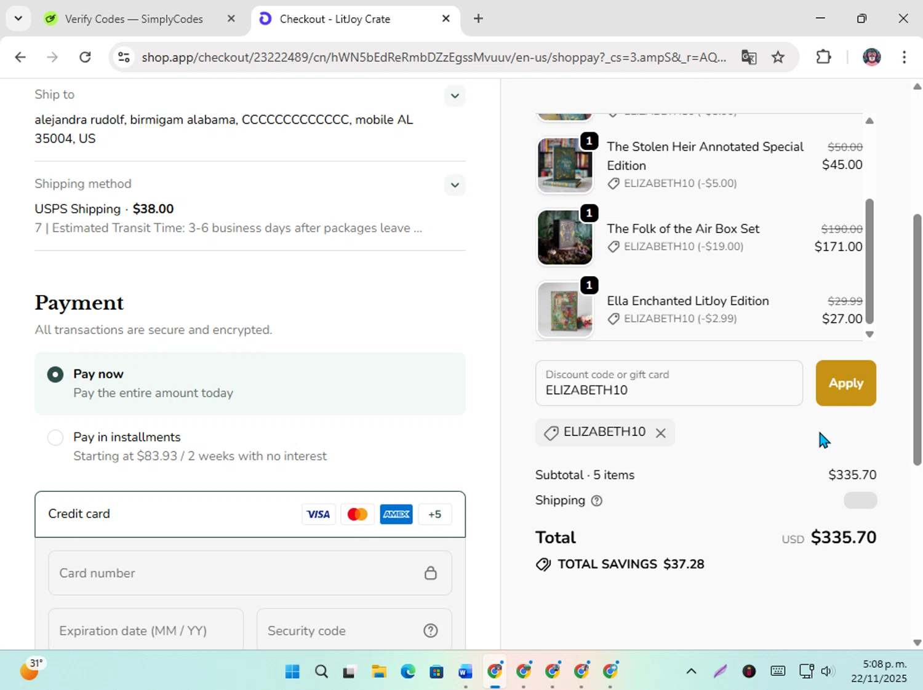923x690 pixels.
Task: Open the Security code help icon
Action: [431, 631]
